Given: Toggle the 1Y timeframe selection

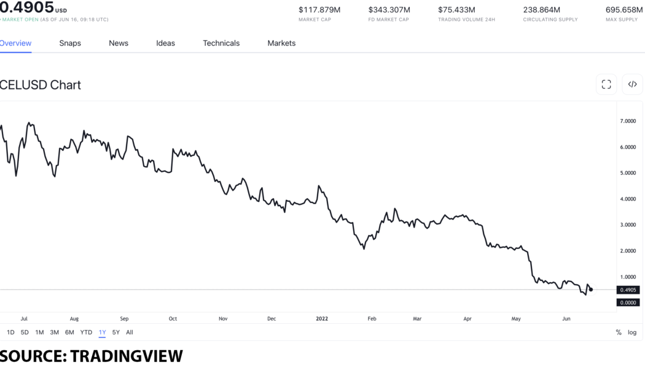Looking at the screenshot, I should (x=102, y=332).
